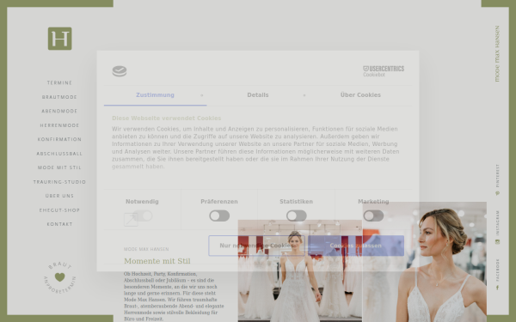Click Nur notwendige Cookies button
The width and height of the screenshot is (516, 322).
(x=256, y=246)
